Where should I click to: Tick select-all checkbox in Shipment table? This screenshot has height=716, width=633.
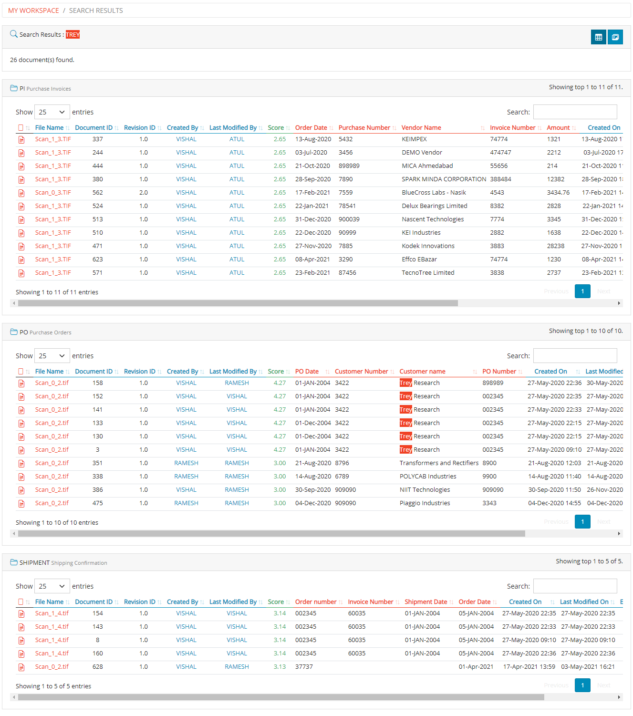[x=21, y=602]
